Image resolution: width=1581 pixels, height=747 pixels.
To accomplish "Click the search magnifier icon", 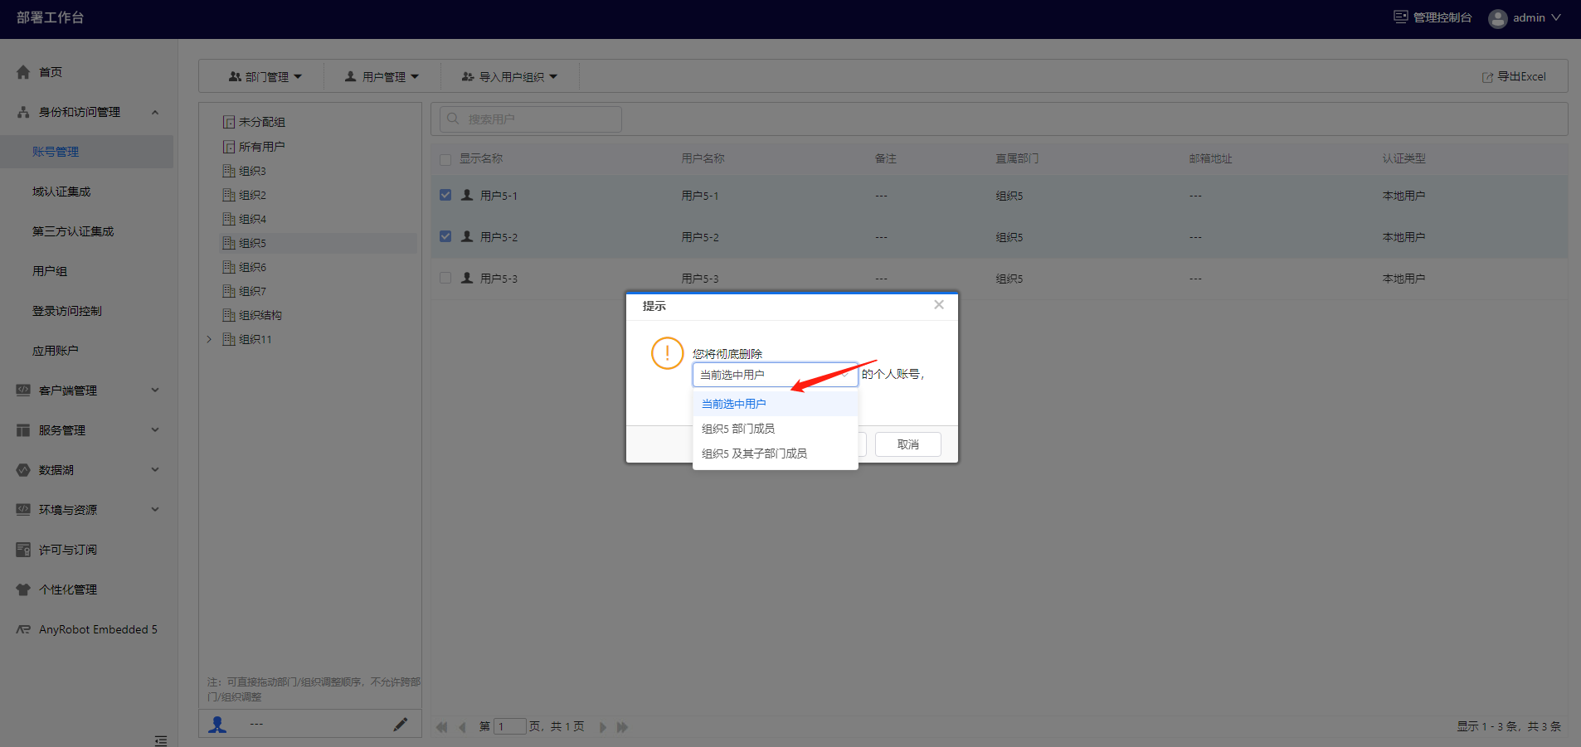I will tap(453, 119).
